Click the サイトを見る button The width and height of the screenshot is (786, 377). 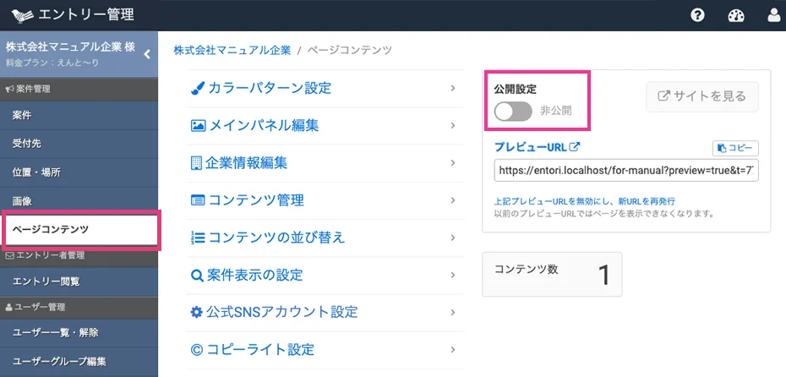pyautogui.click(x=702, y=96)
